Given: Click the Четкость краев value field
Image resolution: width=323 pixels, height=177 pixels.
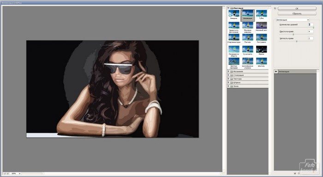Looking at the screenshot, I should point(311,38).
